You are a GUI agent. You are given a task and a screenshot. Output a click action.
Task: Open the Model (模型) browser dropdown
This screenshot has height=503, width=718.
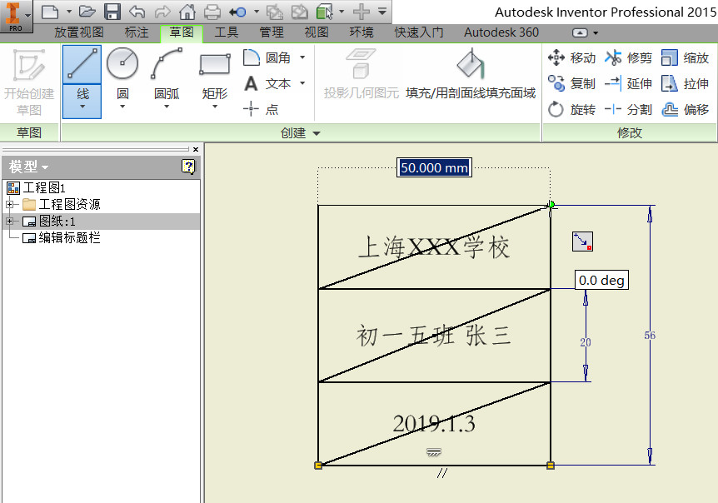pyautogui.click(x=45, y=167)
